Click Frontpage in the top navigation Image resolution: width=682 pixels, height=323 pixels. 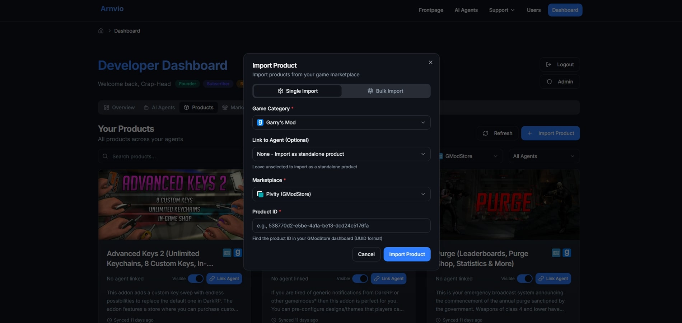[x=431, y=10]
